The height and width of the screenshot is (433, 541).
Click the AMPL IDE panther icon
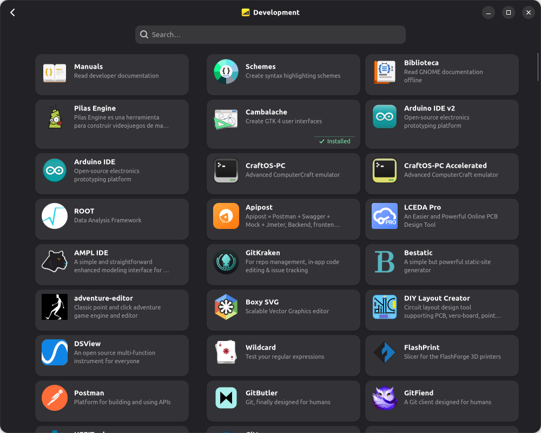click(55, 261)
